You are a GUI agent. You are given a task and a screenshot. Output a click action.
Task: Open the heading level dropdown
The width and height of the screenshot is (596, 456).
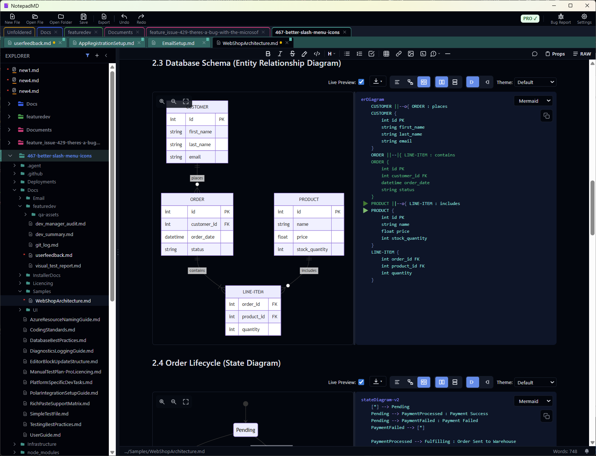click(331, 54)
